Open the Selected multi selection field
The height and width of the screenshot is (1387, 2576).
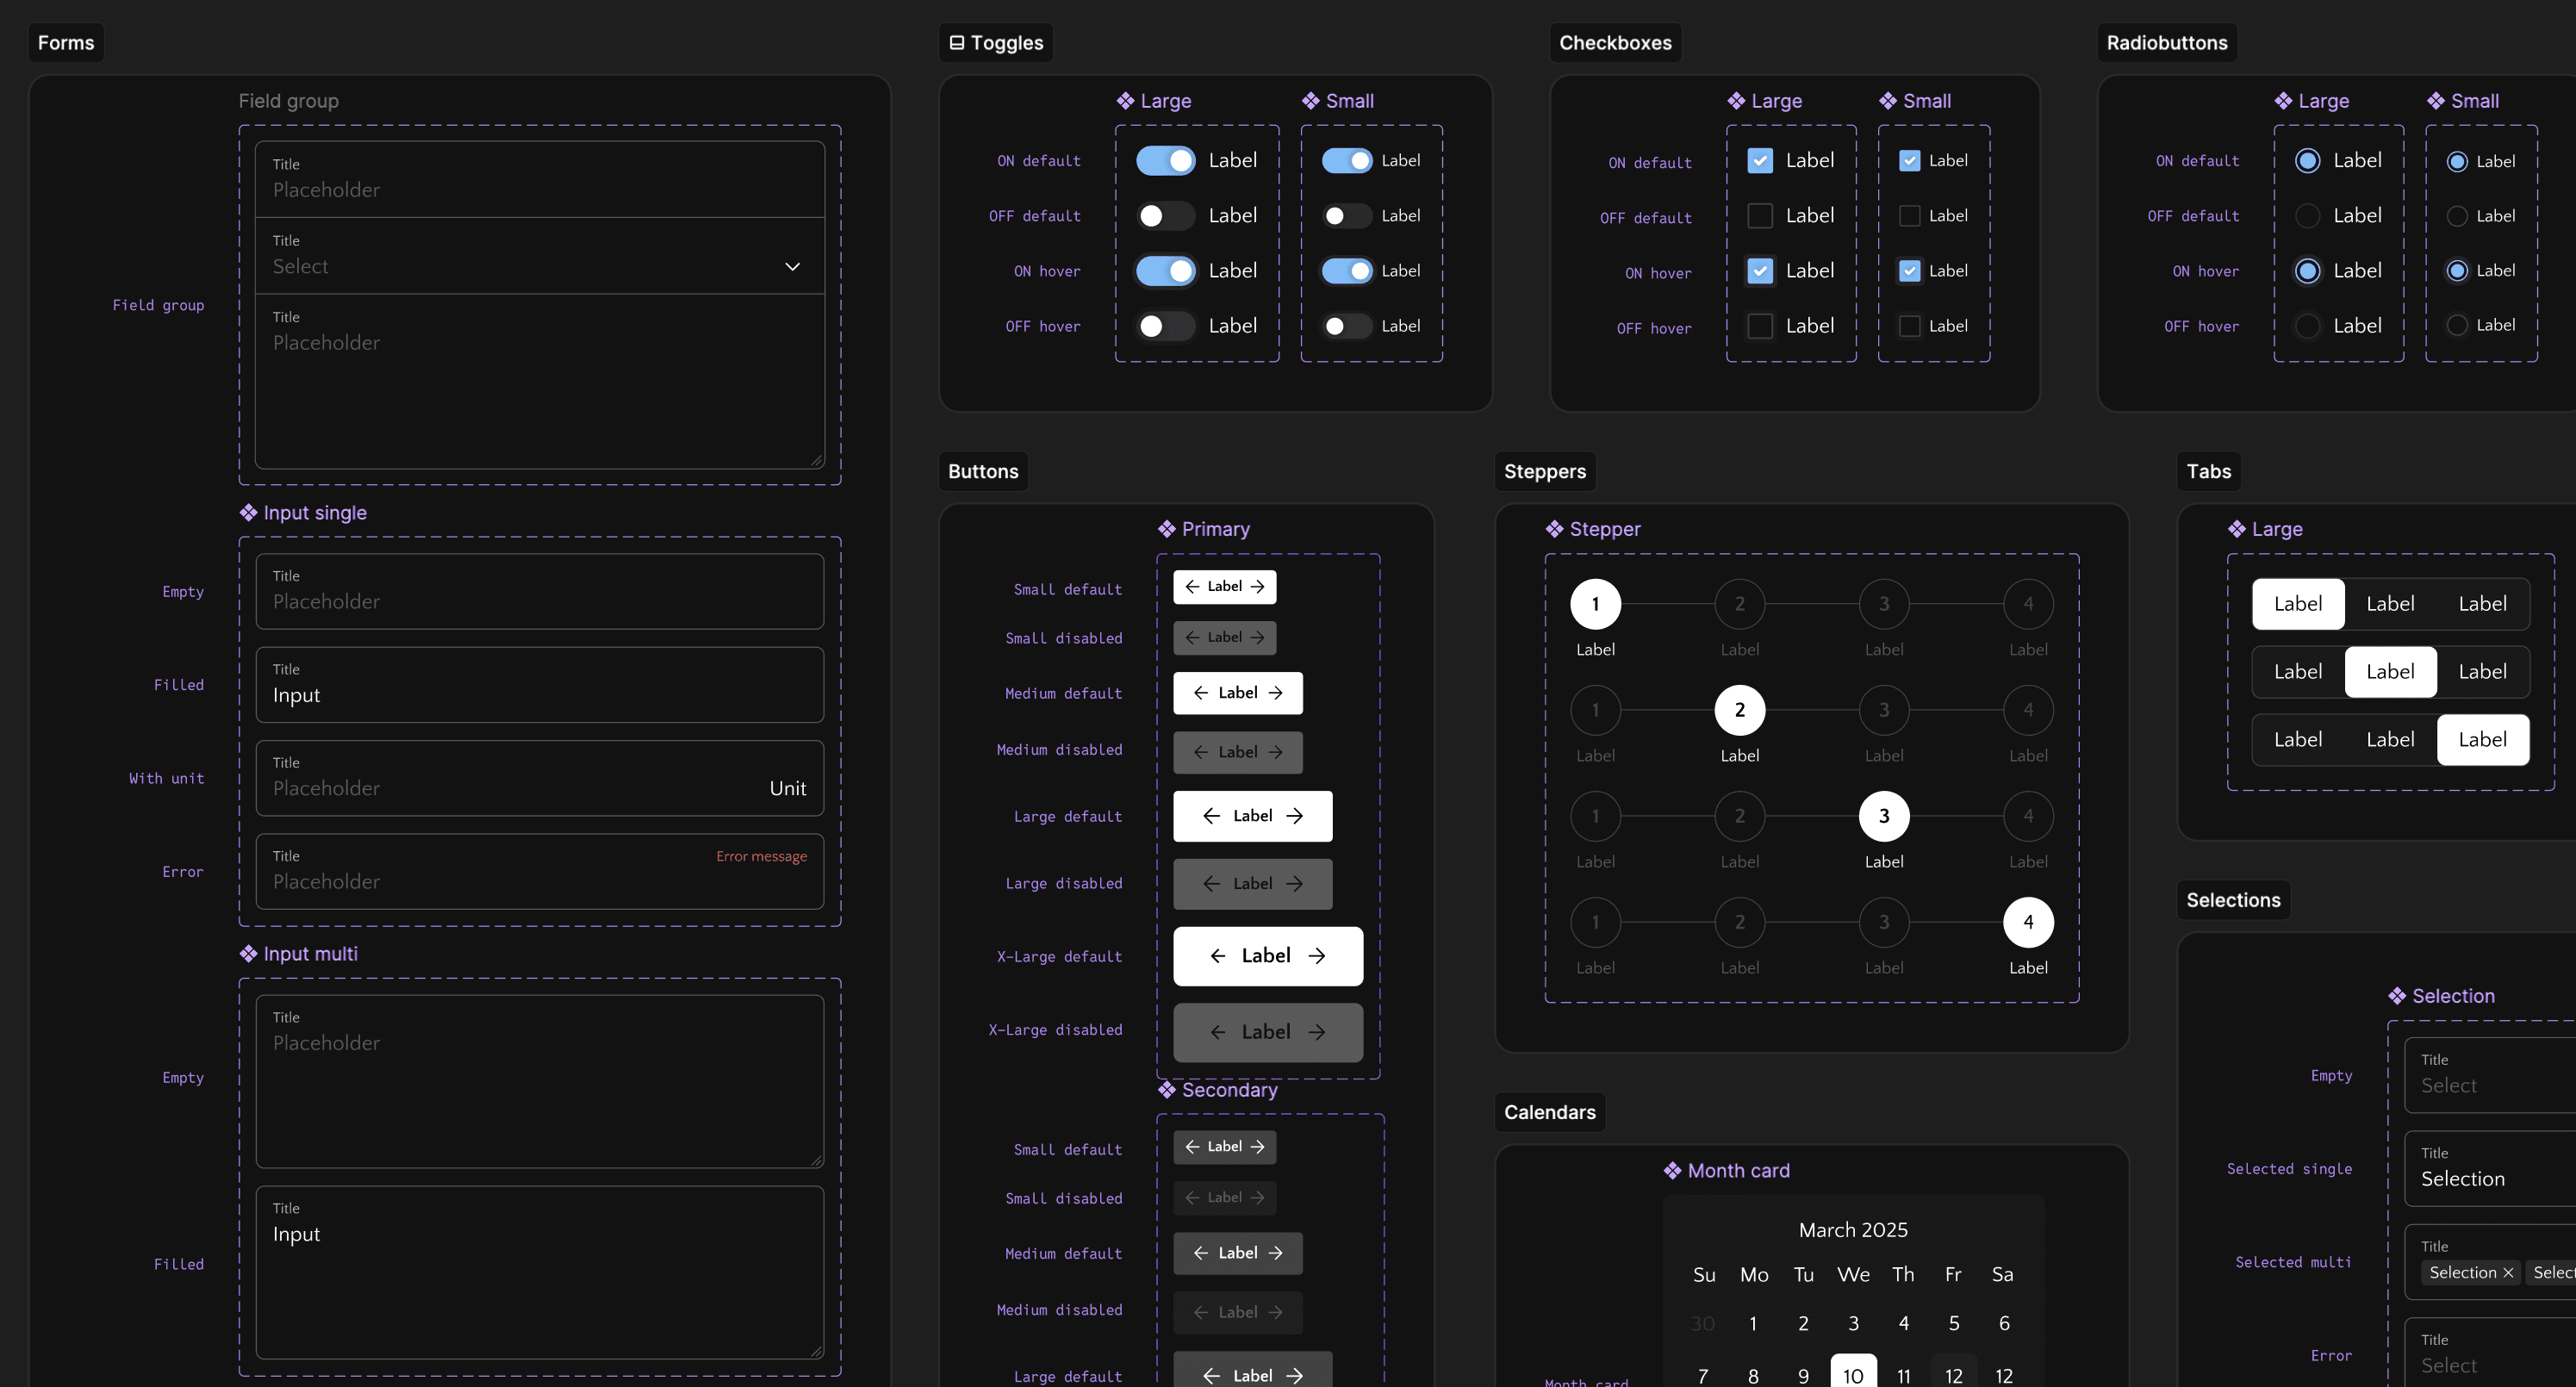(2490, 1262)
